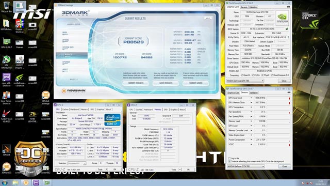
Task: Switch to Mainboard tab in left CPU-Z
Action: 75,110
